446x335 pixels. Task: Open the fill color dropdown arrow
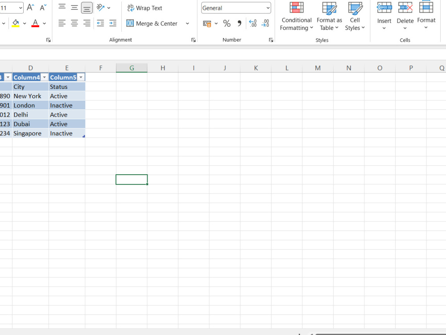click(x=25, y=23)
